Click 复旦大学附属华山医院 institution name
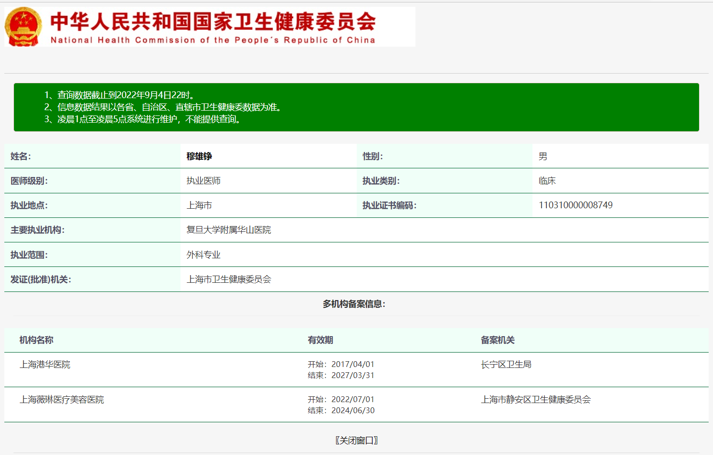The image size is (713, 455). click(x=229, y=230)
